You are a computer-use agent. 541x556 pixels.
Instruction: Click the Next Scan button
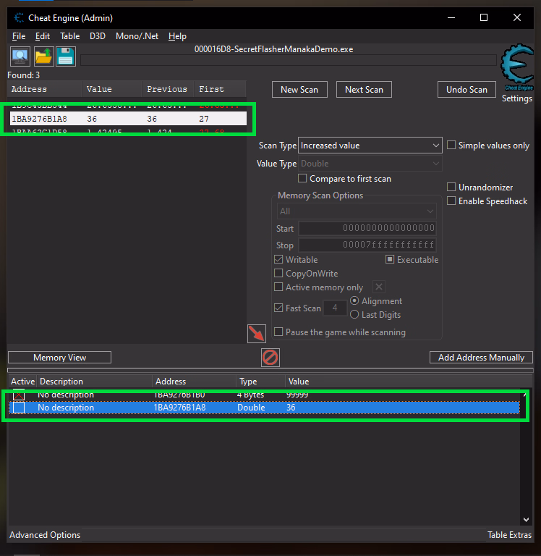click(364, 90)
